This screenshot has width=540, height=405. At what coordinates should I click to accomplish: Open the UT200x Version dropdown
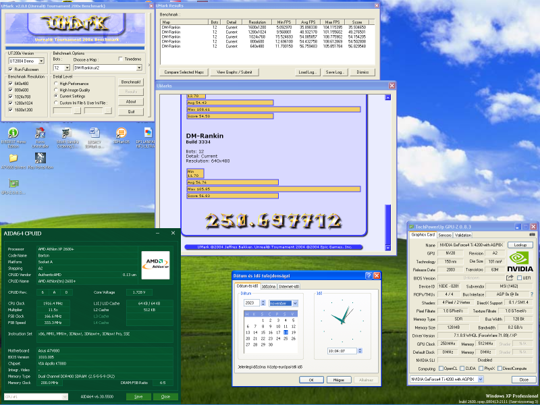pyautogui.click(x=41, y=61)
